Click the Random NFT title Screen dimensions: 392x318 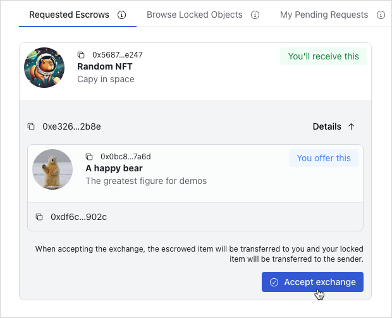(x=104, y=66)
